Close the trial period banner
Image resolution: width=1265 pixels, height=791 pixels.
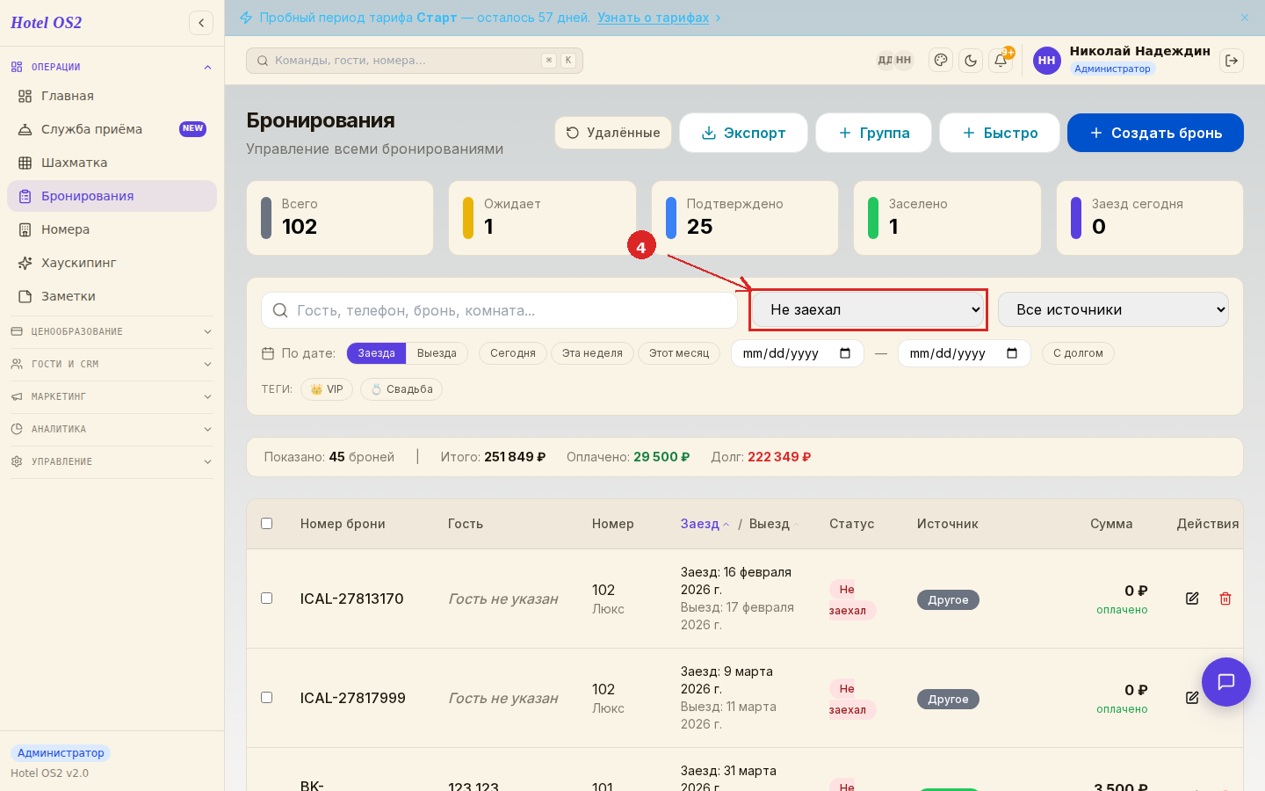coord(1245,18)
